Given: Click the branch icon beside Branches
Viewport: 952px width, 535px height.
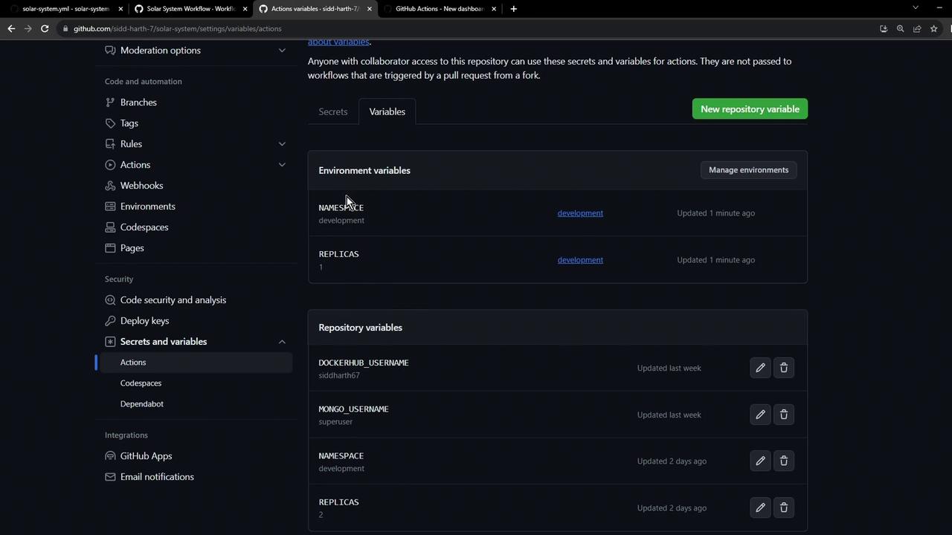Looking at the screenshot, I should [x=110, y=103].
